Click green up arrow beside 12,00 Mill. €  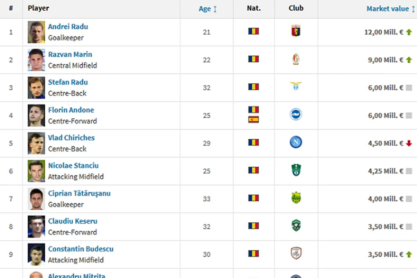[x=409, y=32]
